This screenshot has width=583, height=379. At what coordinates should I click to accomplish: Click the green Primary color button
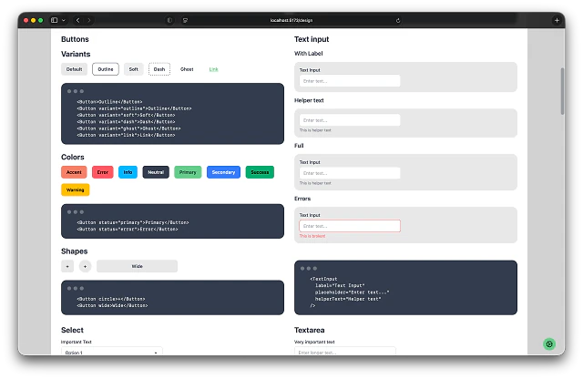point(188,172)
